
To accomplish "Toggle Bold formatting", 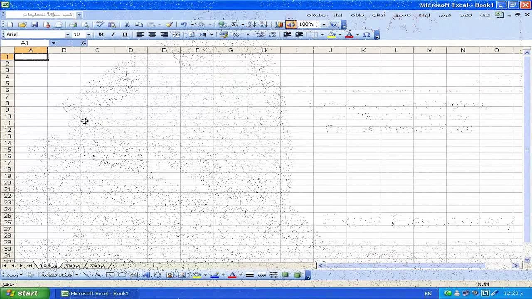I will point(101,35).
